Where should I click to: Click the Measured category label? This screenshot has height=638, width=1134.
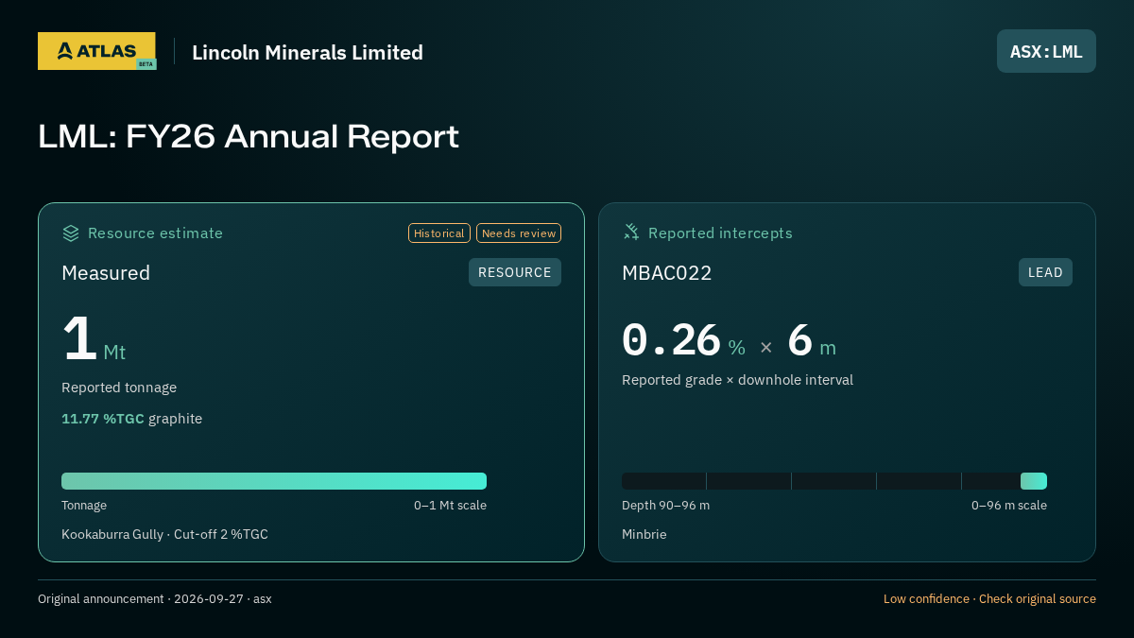point(106,272)
